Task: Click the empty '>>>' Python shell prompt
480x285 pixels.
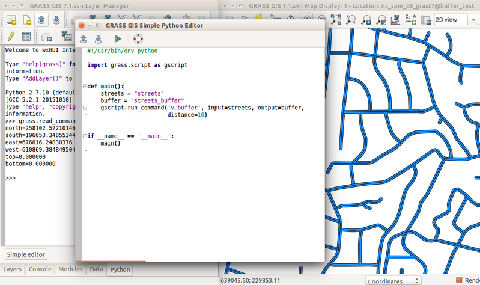Action: coord(10,178)
